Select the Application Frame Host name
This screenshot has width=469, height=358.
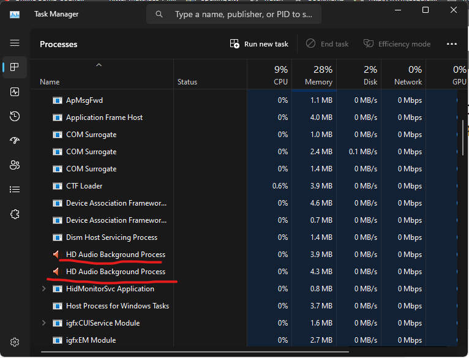[104, 117]
